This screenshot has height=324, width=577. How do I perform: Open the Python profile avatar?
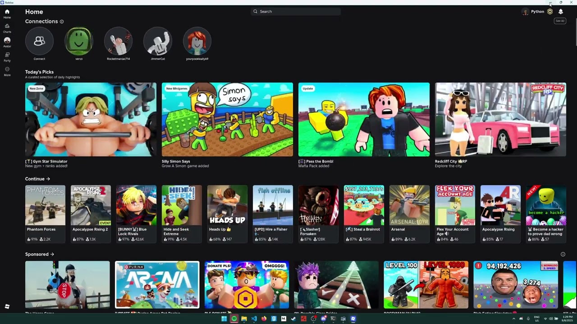[x=525, y=12]
